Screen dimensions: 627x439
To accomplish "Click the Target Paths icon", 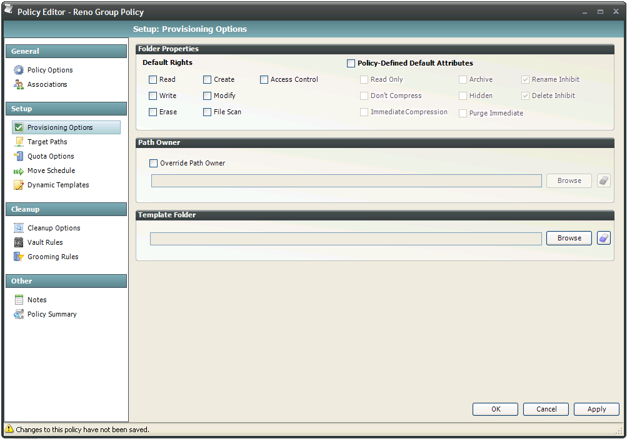I will (19, 142).
